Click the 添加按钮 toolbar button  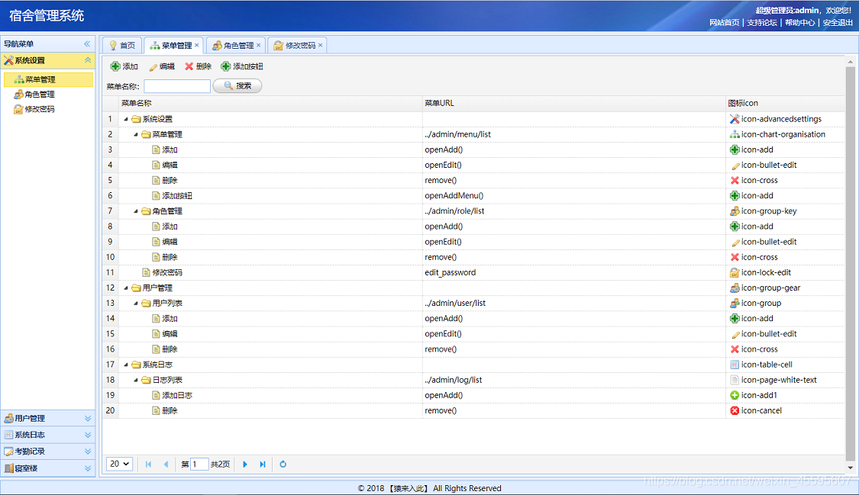[241, 66]
